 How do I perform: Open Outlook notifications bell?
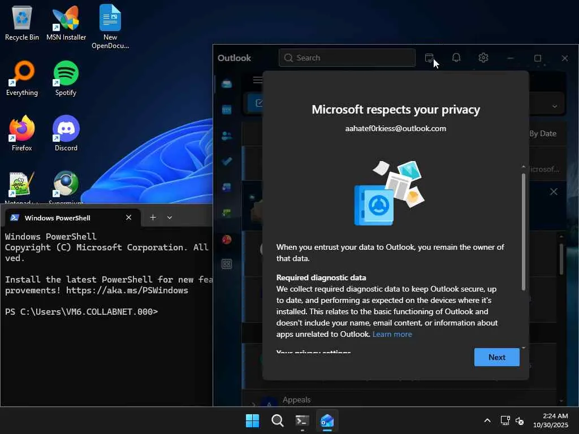456,58
